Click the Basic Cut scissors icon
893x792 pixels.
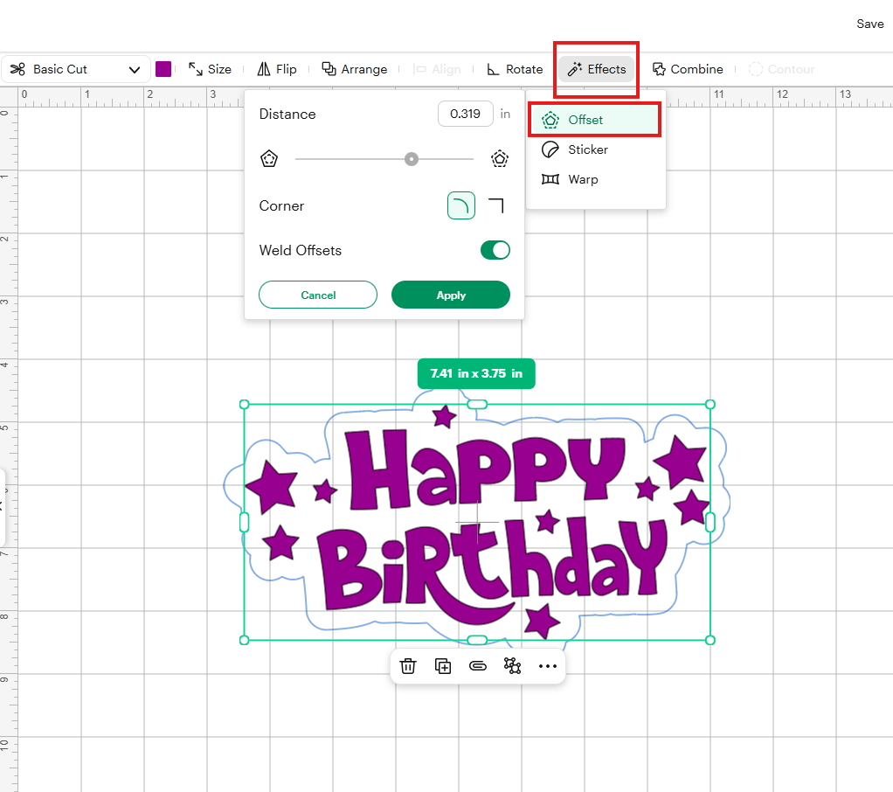pyautogui.click(x=17, y=70)
